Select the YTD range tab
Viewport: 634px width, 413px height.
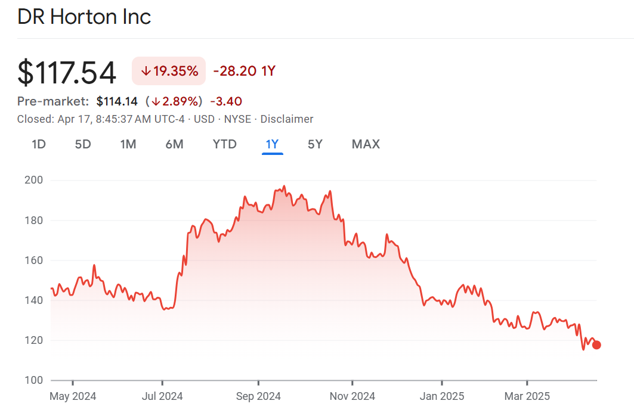point(224,144)
